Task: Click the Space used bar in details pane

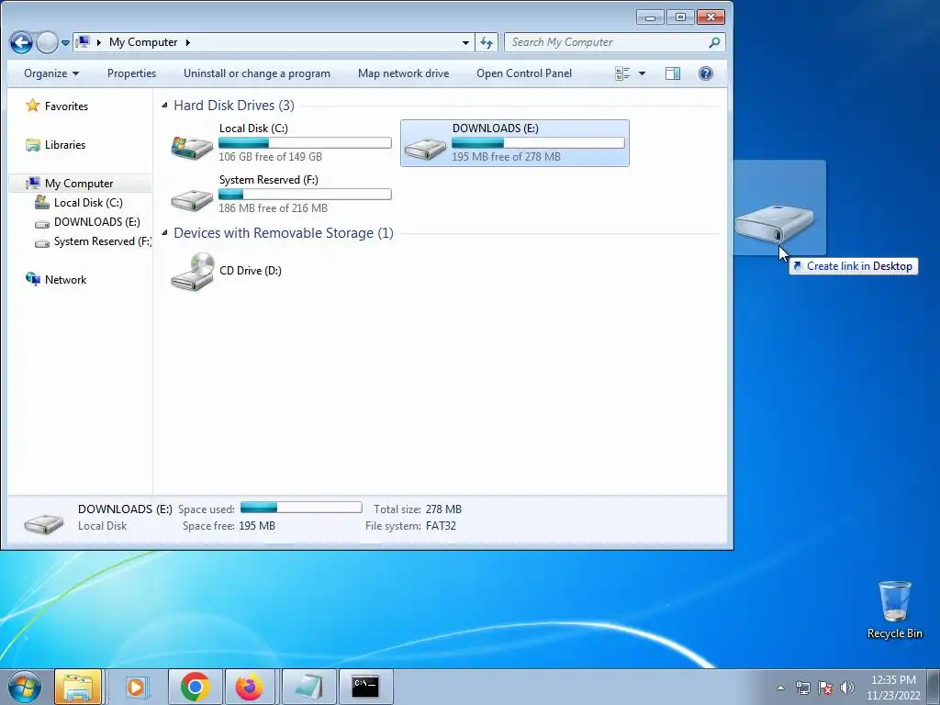Action: pos(301,508)
